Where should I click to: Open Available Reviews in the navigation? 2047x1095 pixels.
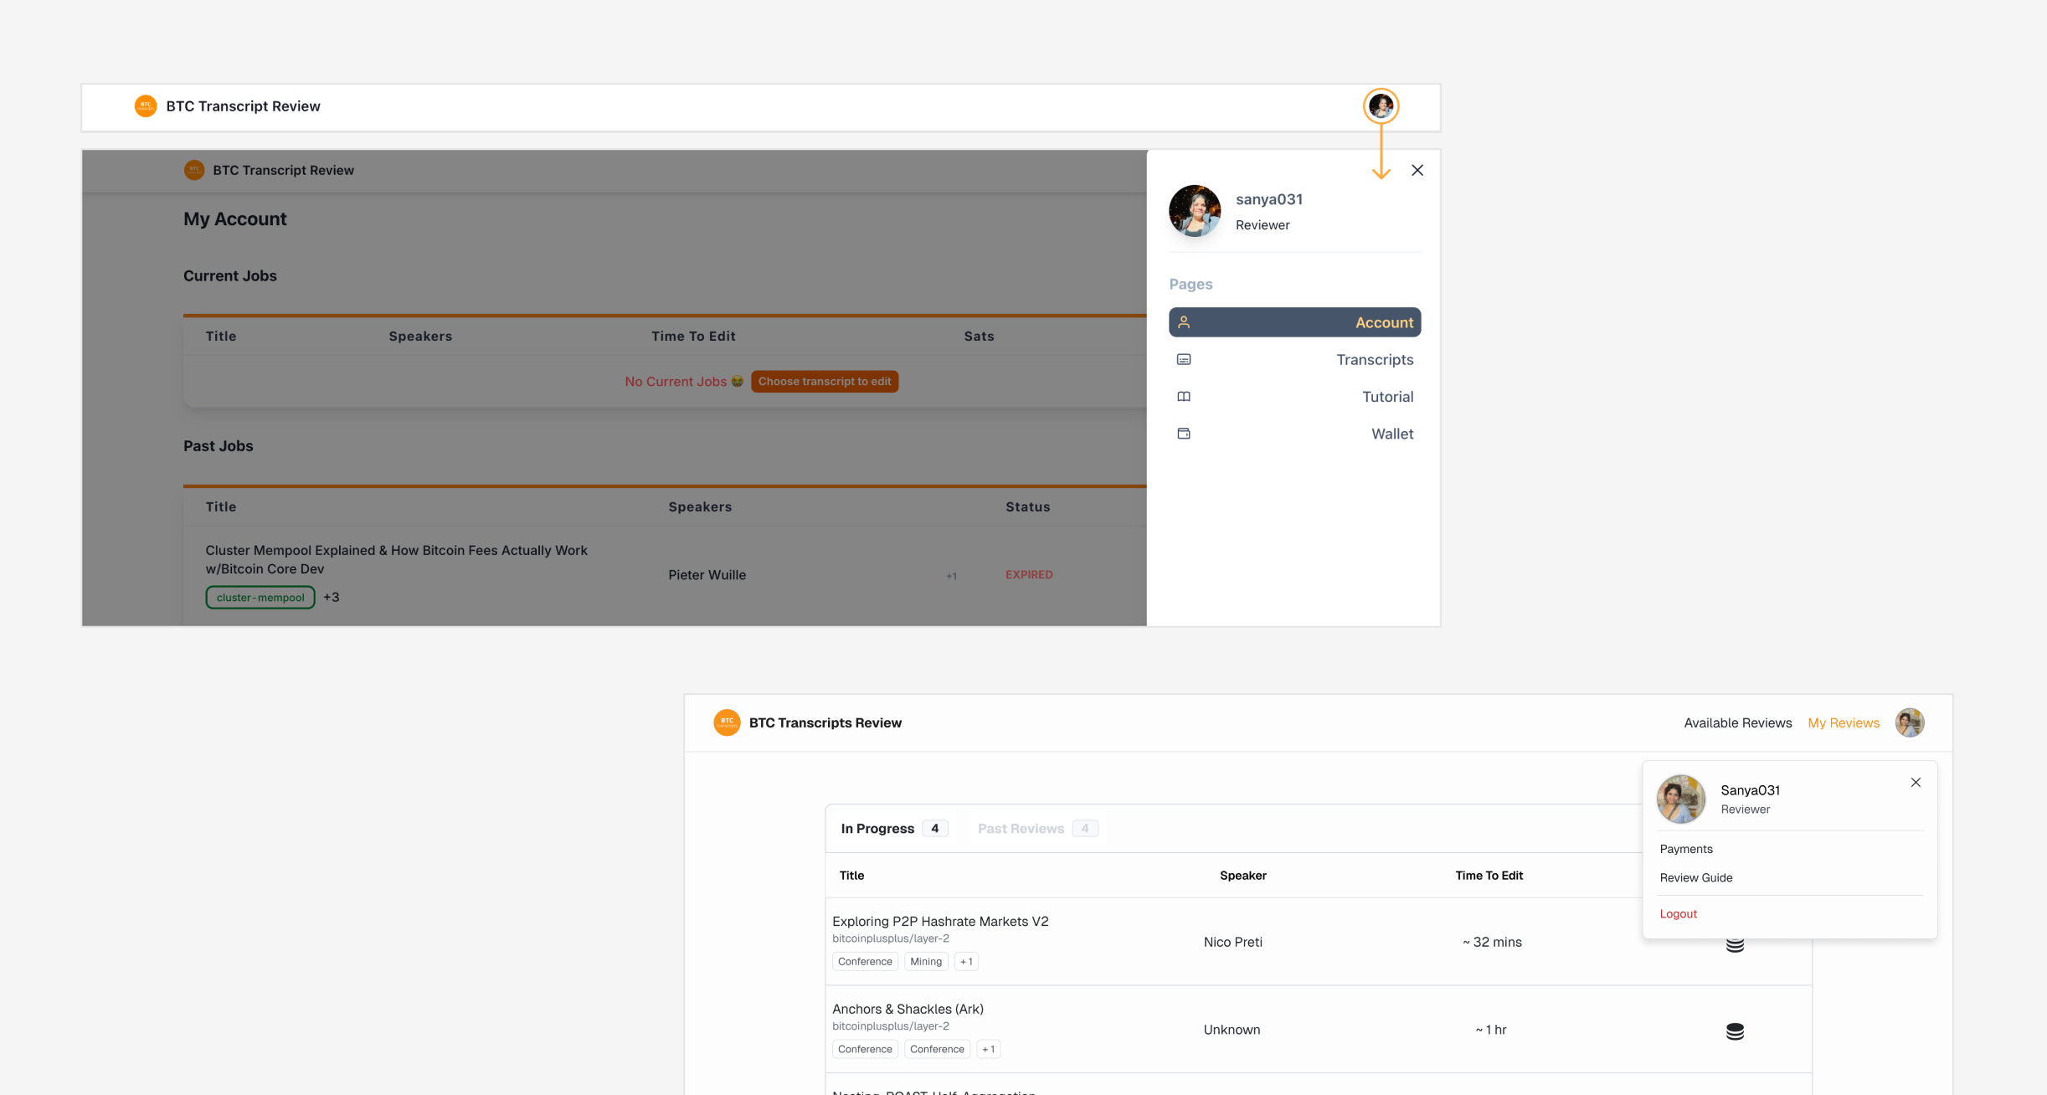point(1737,723)
